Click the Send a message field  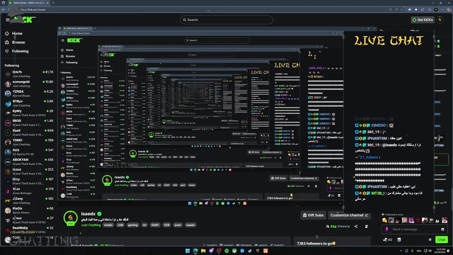(415, 229)
